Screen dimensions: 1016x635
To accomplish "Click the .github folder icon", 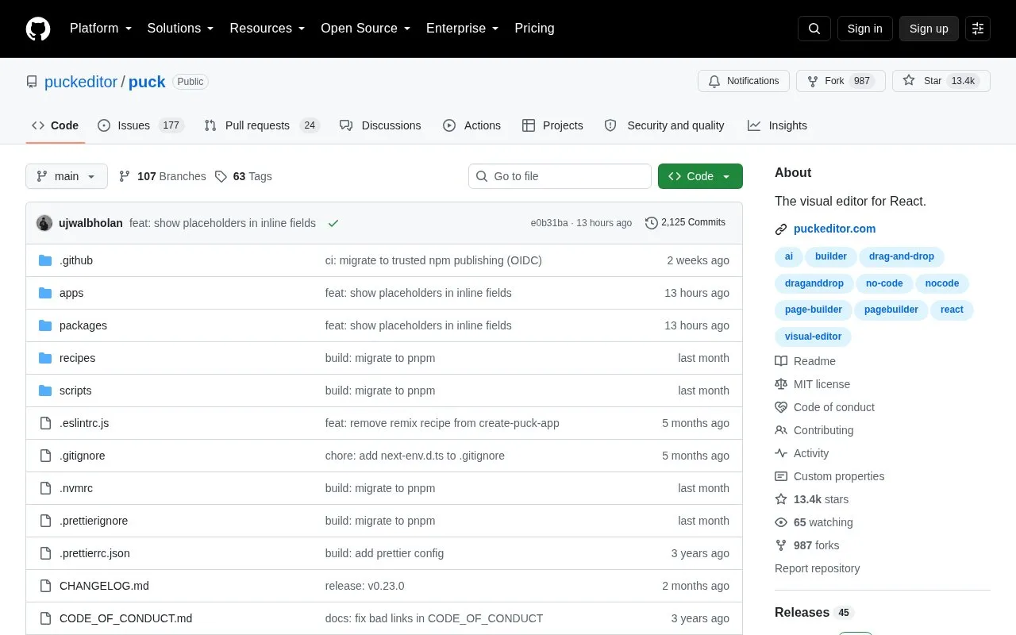I will coord(45,260).
